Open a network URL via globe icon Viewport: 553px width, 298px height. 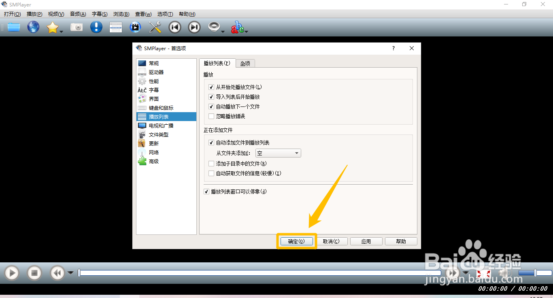point(33,27)
